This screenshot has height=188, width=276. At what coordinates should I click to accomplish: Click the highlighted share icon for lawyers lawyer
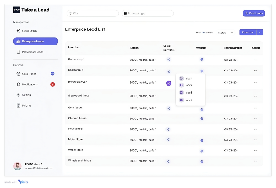(x=169, y=83)
